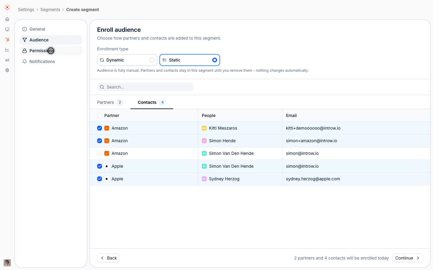Switch to the Contacts tab

tap(152, 102)
